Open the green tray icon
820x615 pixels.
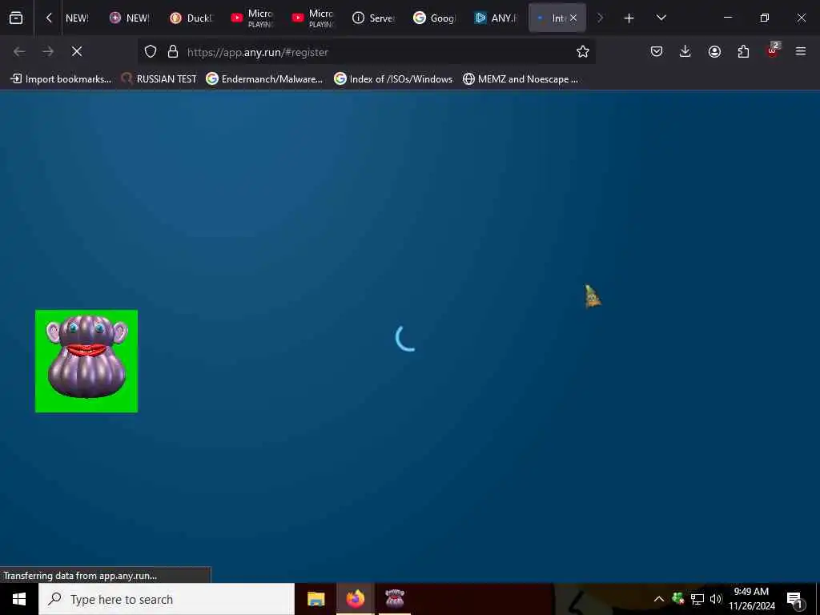678,598
